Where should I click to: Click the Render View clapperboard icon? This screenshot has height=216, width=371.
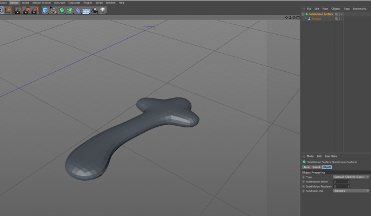coord(18,10)
